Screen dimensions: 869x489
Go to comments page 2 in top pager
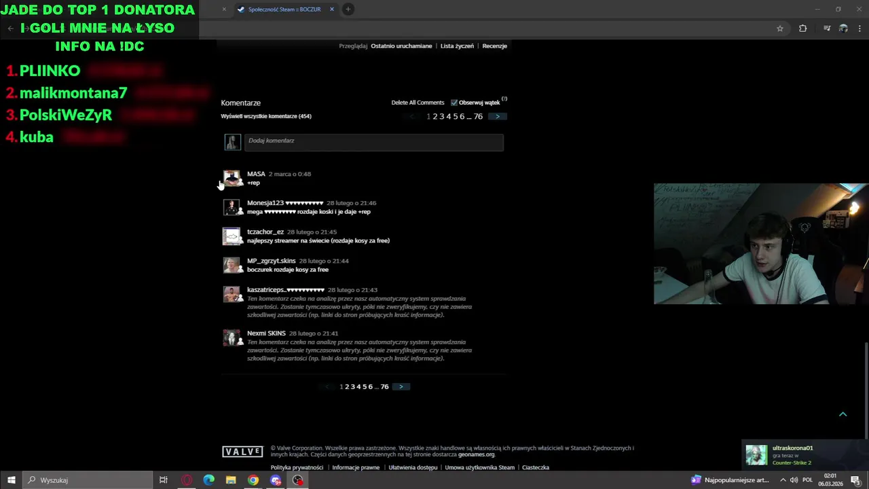pyautogui.click(x=434, y=117)
